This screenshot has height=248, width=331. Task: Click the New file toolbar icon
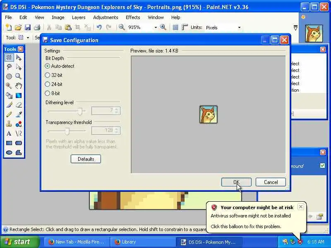coord(9,27)
